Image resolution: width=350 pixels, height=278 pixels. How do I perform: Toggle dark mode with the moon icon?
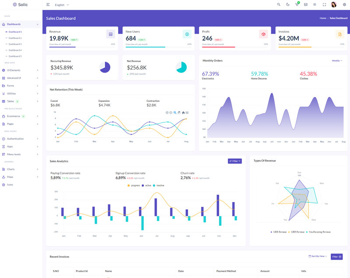tap(288, 5)
